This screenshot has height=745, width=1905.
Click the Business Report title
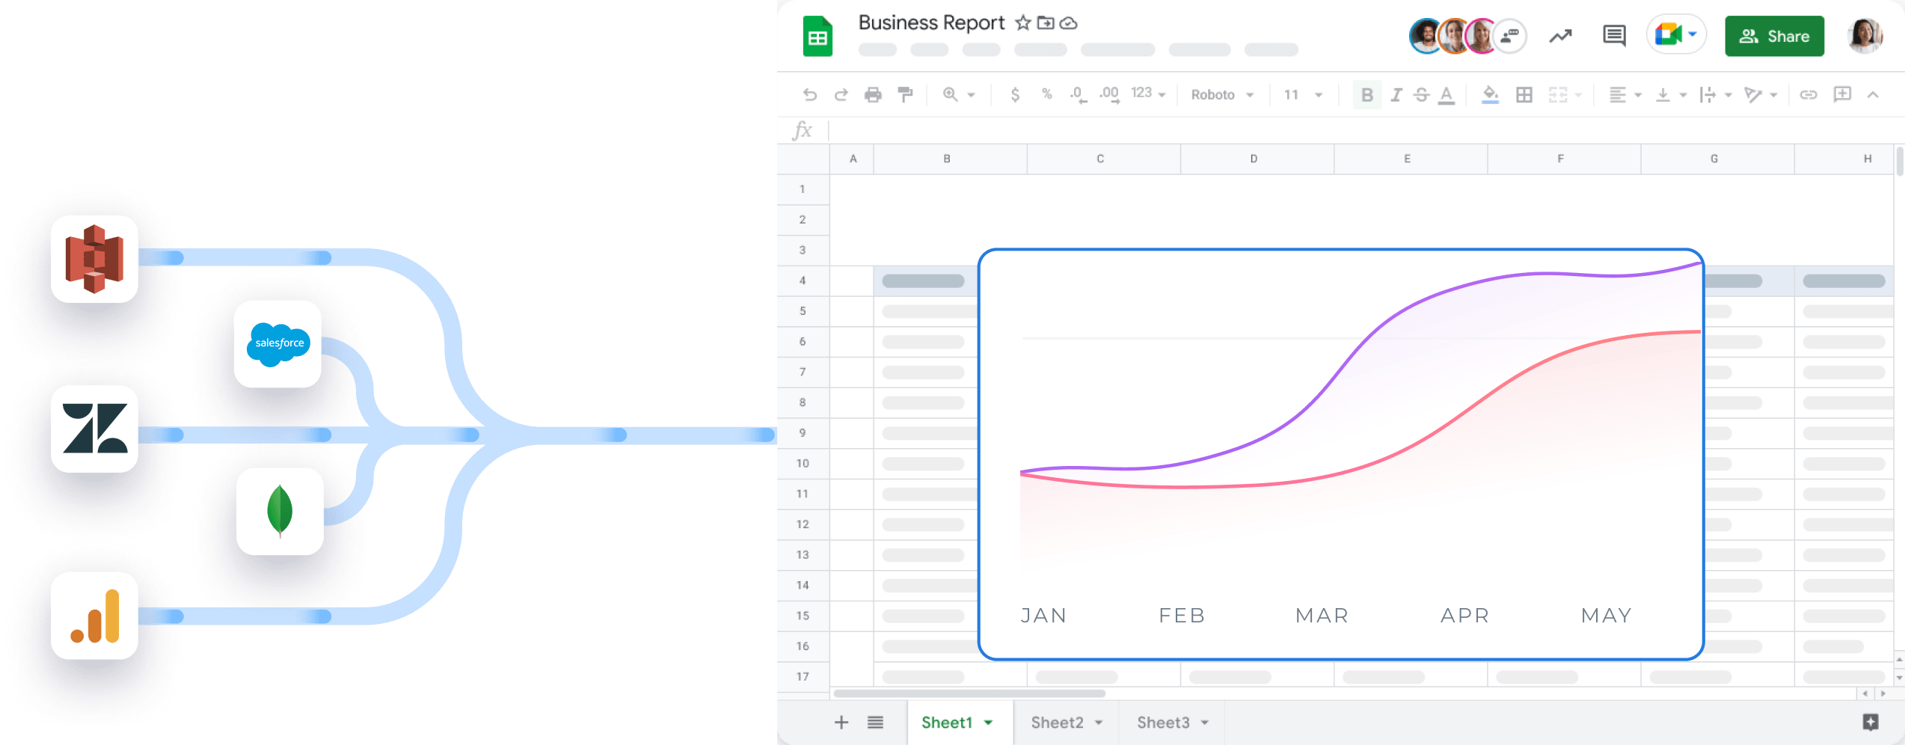point(931,23)
